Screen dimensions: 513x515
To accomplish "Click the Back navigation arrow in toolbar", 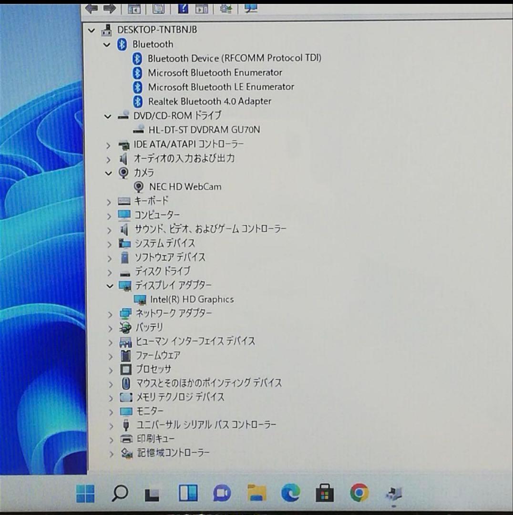I will [91, 8].
